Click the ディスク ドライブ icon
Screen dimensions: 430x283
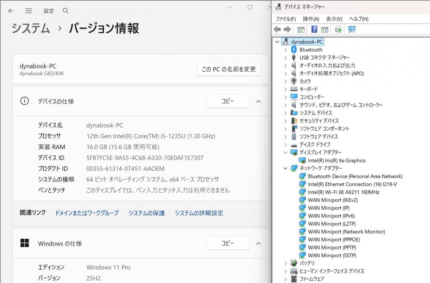[x=294, y=145]
